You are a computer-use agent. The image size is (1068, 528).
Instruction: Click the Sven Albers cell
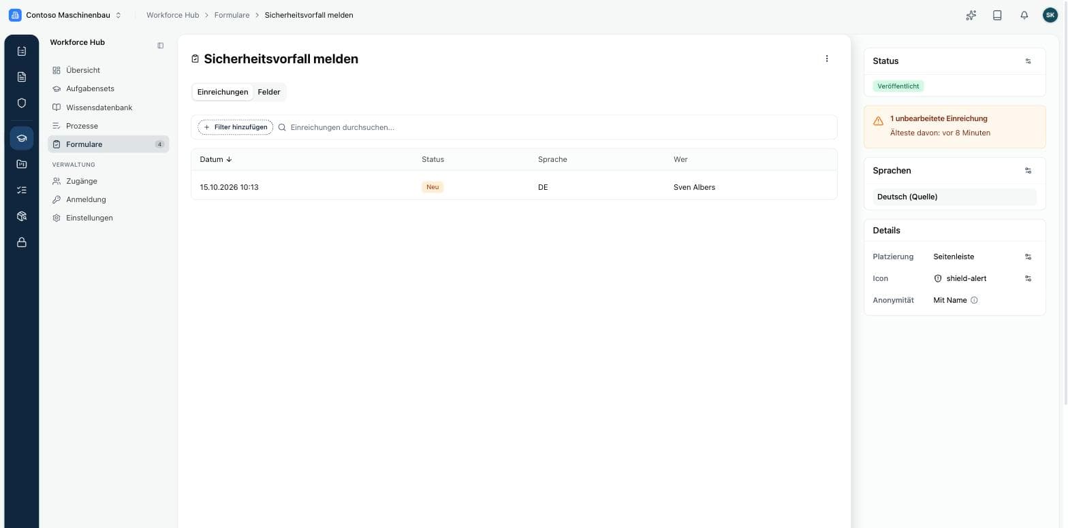[694, 187]
